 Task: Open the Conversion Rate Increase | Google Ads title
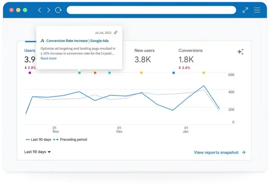point(77,41)
